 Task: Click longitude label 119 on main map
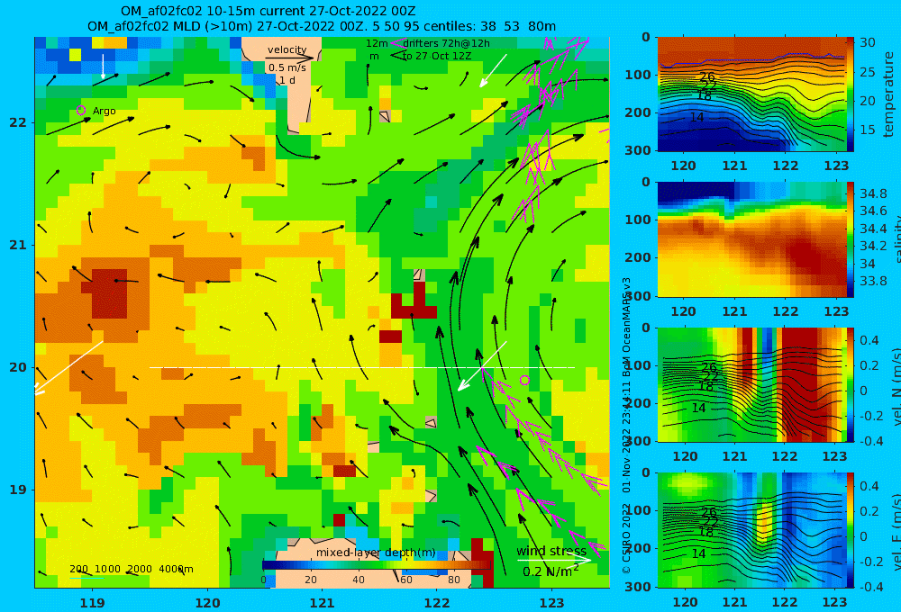click(92, 603)
